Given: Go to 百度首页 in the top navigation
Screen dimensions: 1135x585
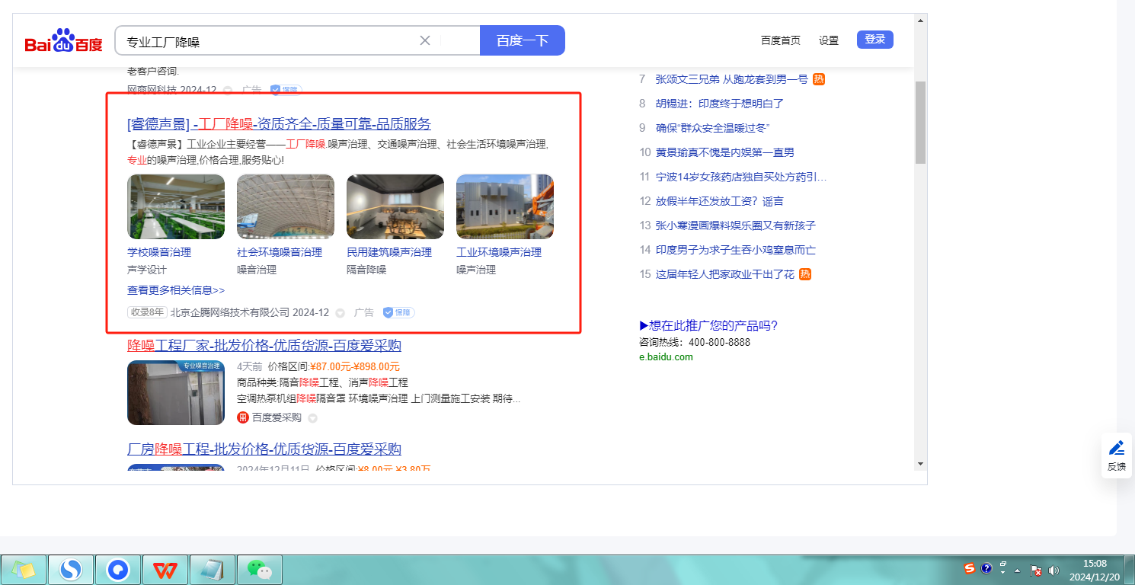Looking at the screenshot, I should pyautogui.click(x=780, y=40).
